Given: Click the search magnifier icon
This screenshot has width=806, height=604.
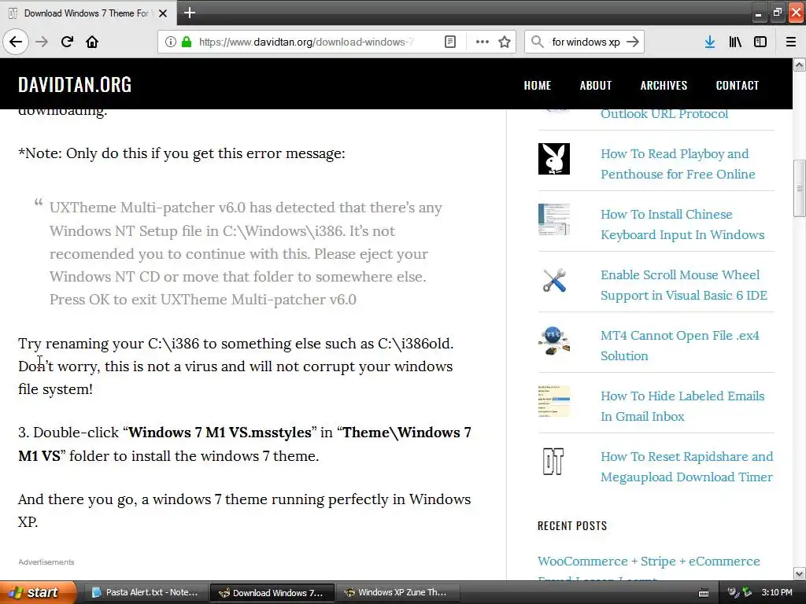Looking at the screenshot, I should point(537,42).
